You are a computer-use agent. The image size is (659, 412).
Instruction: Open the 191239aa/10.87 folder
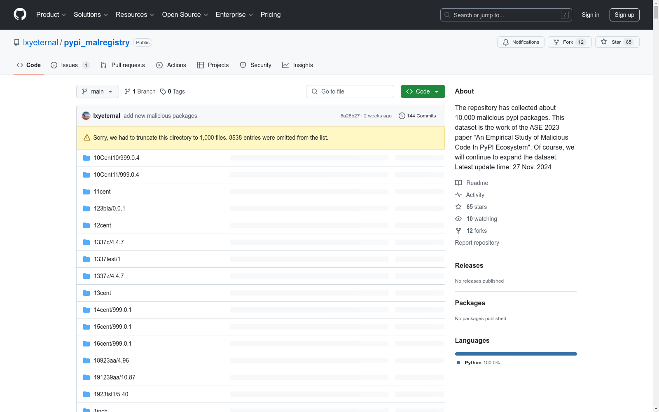pos(115,377)
